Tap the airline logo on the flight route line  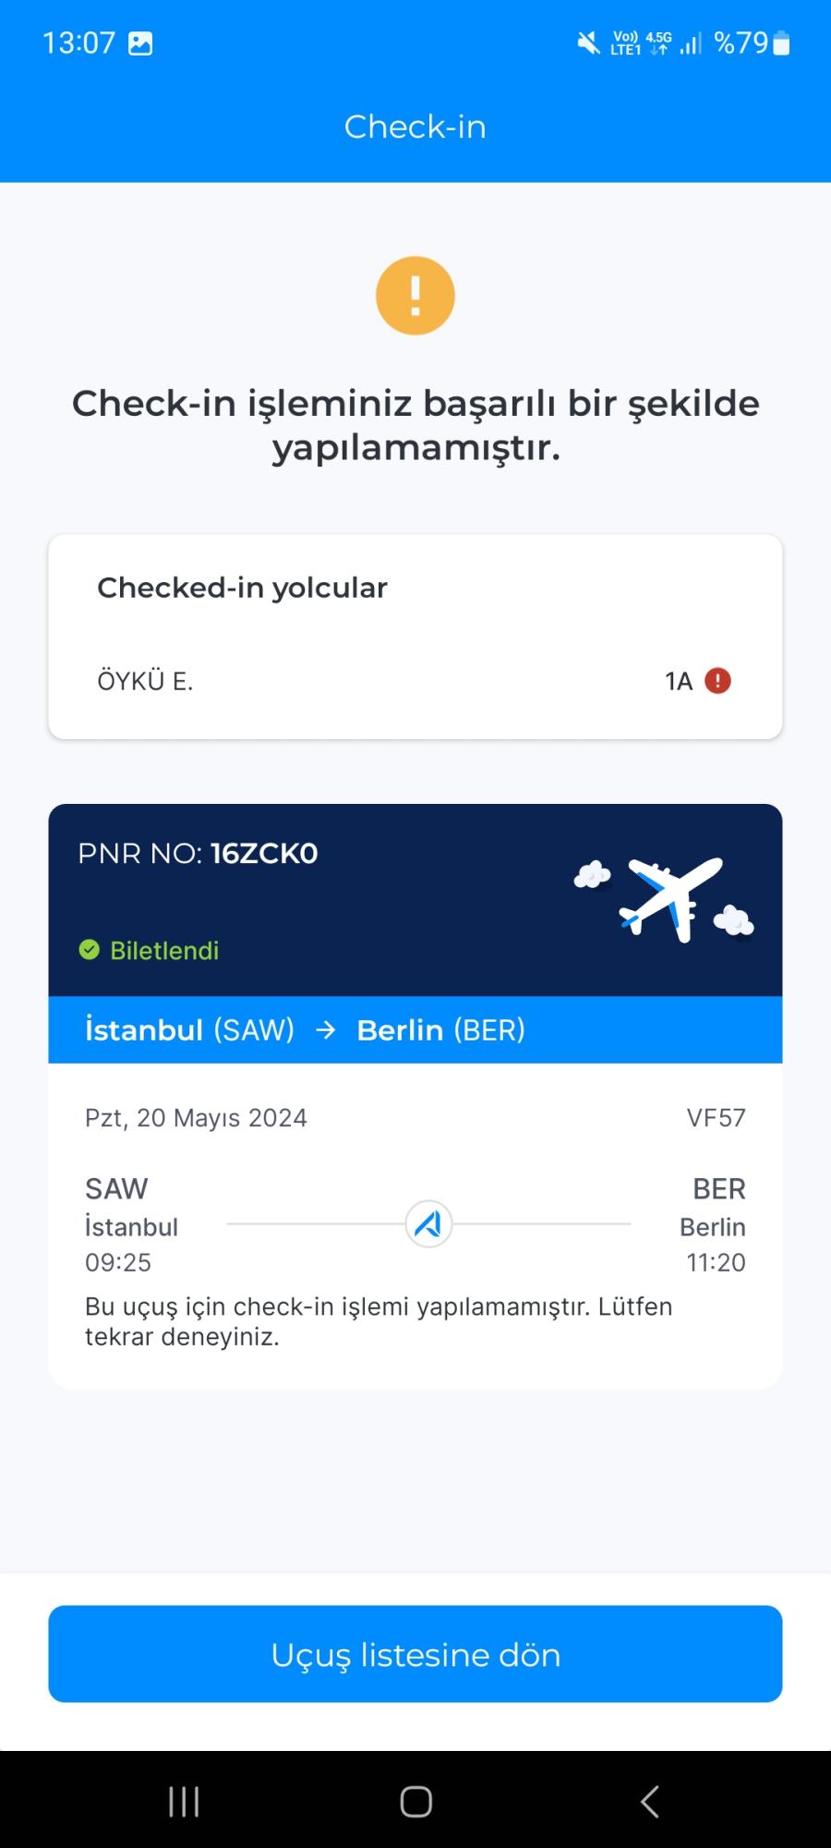427,1224
